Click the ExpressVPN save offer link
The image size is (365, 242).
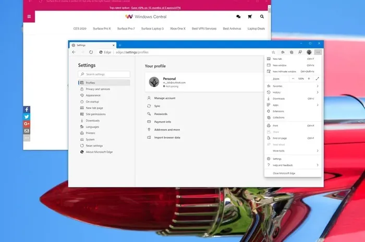pyautogui.click(x=156, y=8)
